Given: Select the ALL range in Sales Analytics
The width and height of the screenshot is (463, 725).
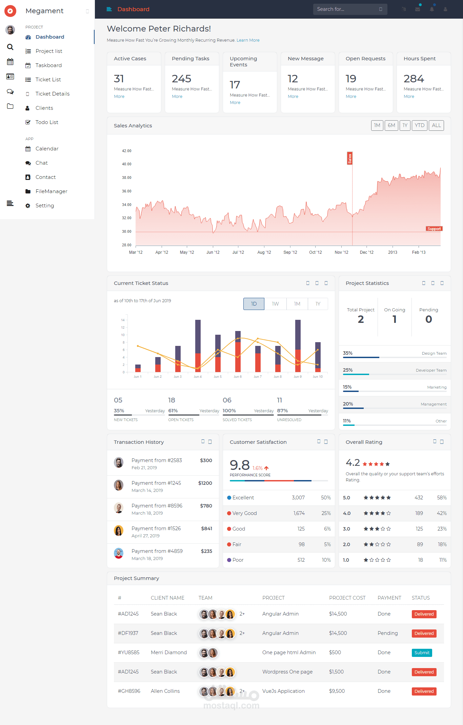Looking at the screenshot, I should tap(437, 125).
